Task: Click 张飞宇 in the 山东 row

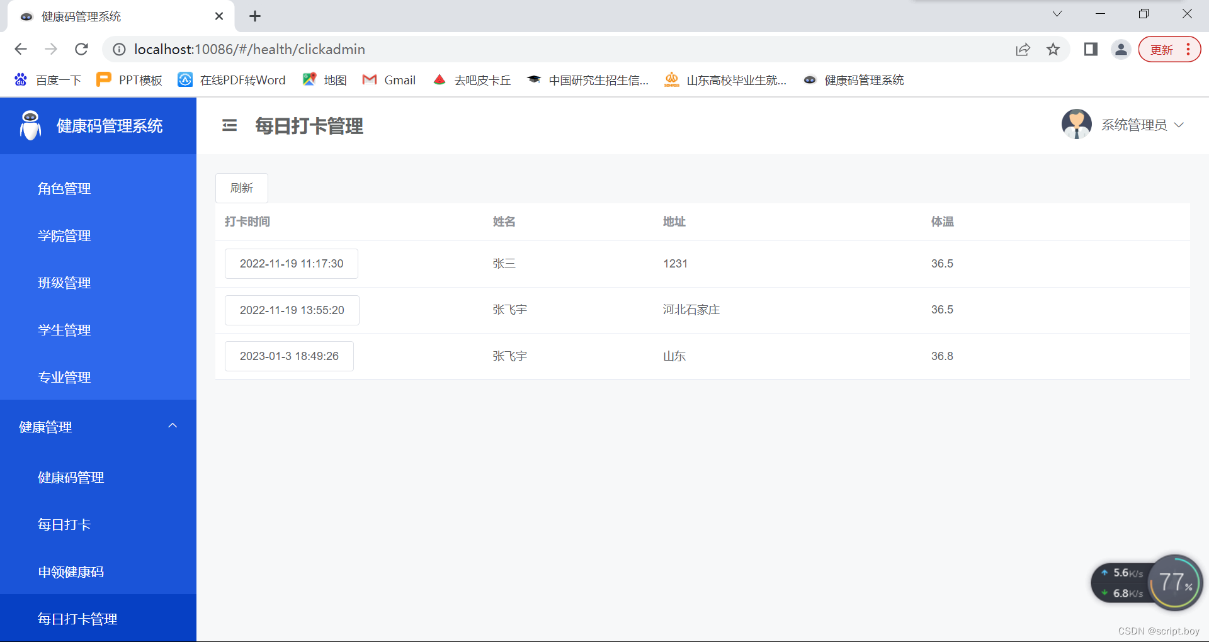Action: pyautogui.click(x=510, y=356)
